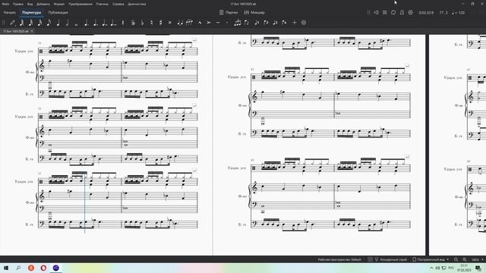Open the Плагины menu
Screen dimensions: 486x273
[x=103, y=4]
